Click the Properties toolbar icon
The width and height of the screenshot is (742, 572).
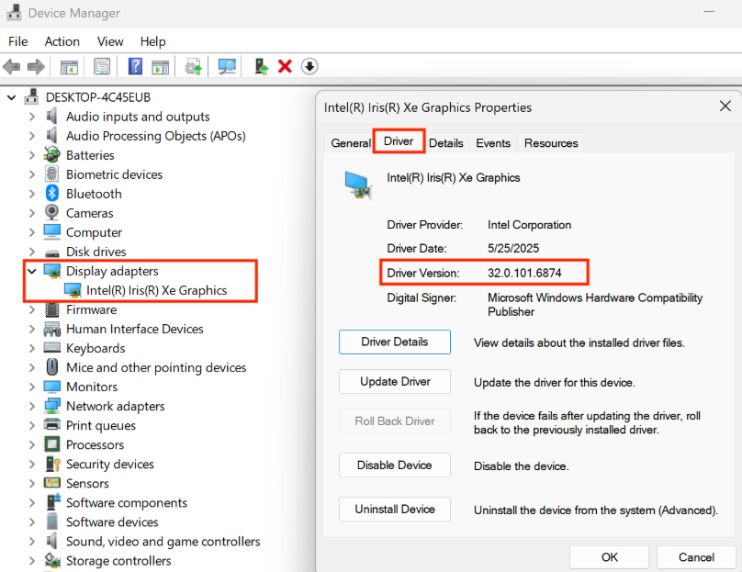[x=102, y=67]
